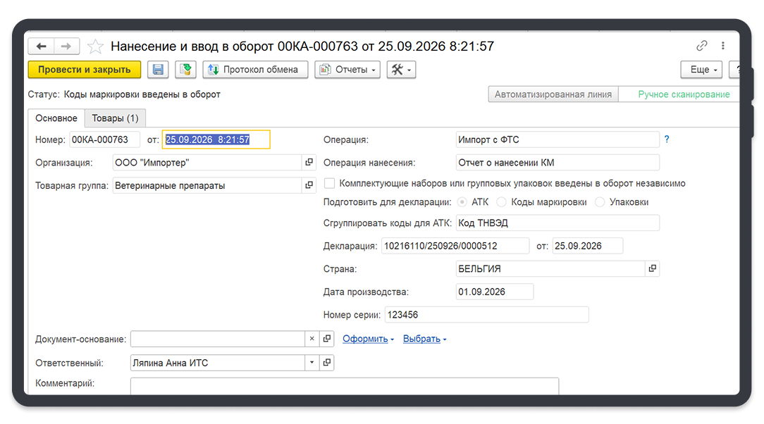The image size is (764, 424).
Task: Expand the Ответственный field dropdown arrow
Action: tap(312, 363)
